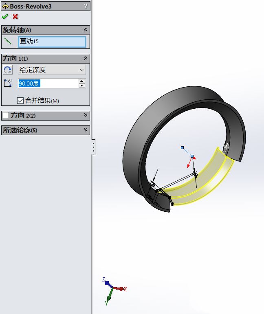264x314 pixels.
Task: Reverse the revolve direction with circular arrow icon
Action: (8, 70)
